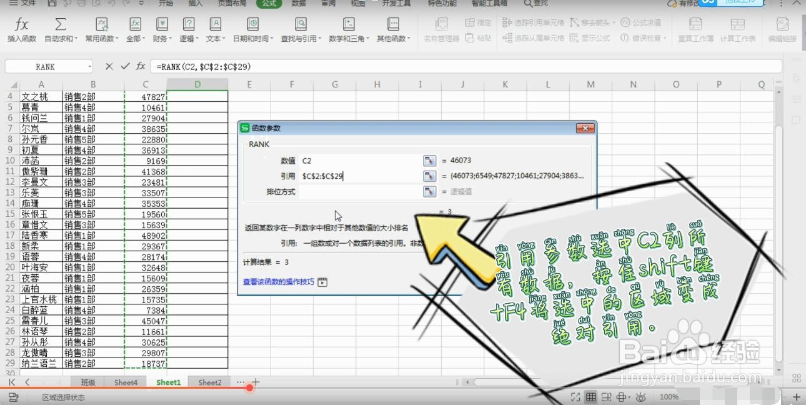806x405 pixels.
Task: Click the formula bar text
Action: 204,66
